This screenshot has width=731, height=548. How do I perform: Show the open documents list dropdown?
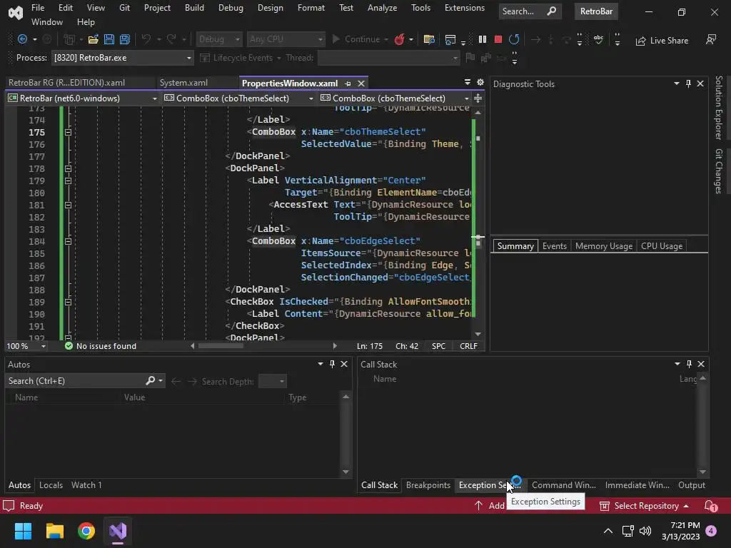[467, 83]
